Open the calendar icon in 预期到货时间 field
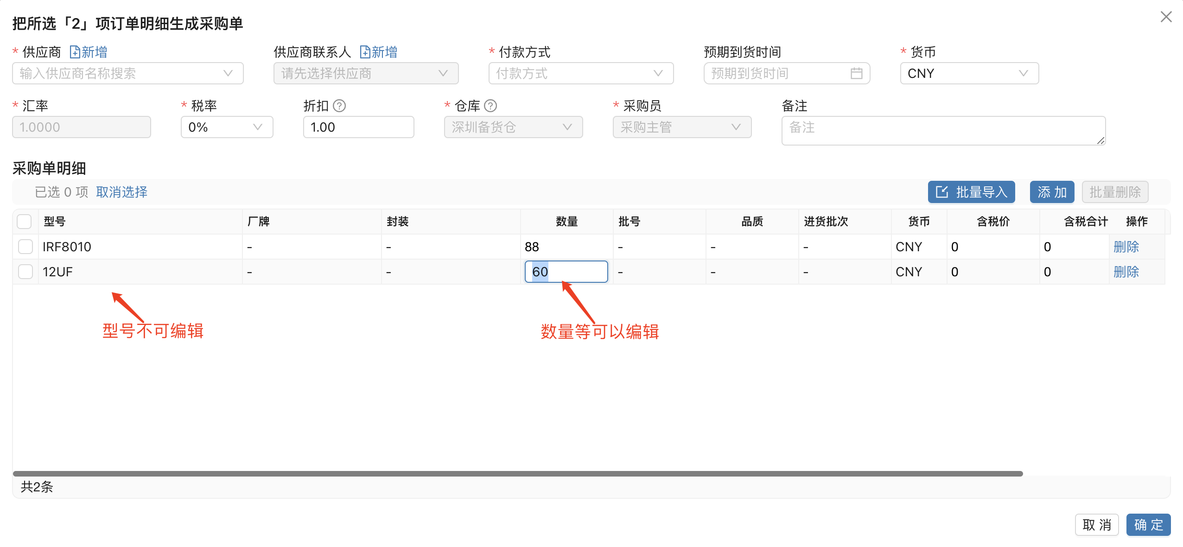Image resolution: width=1183 pixels, height=547 pixels. coord(856,73)
